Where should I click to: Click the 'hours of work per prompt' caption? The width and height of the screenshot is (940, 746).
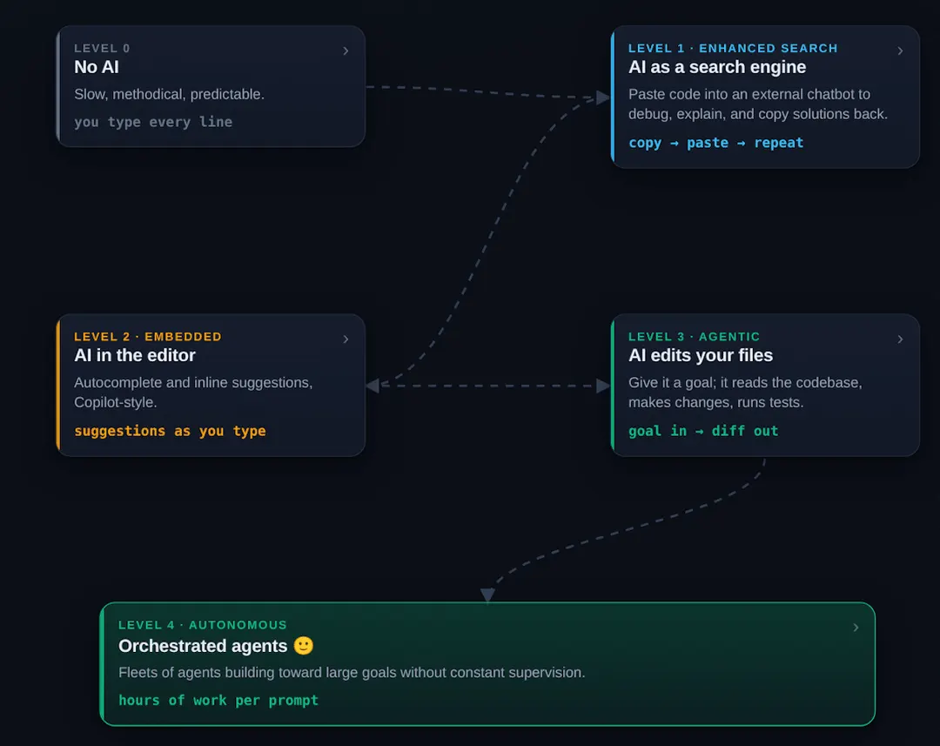point(218,701)
